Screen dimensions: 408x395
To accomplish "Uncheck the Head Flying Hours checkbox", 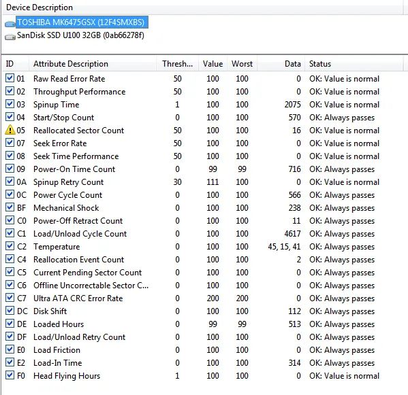I will point(10,375).
